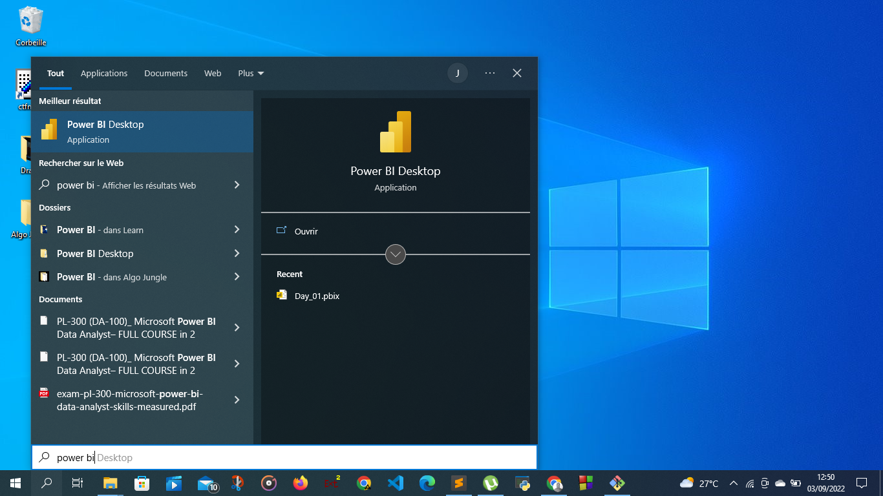Click the PDF icon of exam-pl-300 document
The width and height of the screenshot is (883, 496).
44,393
